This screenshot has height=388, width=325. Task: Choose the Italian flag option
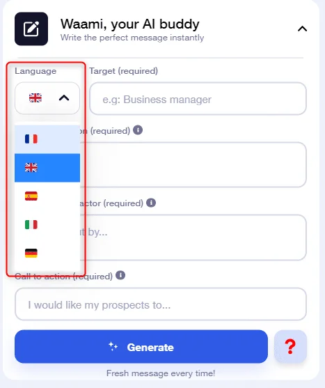(47, 225)
